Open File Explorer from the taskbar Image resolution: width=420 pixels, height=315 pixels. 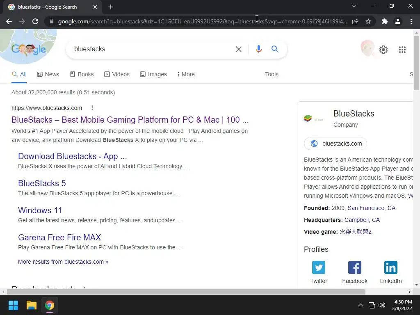(31, 305)
